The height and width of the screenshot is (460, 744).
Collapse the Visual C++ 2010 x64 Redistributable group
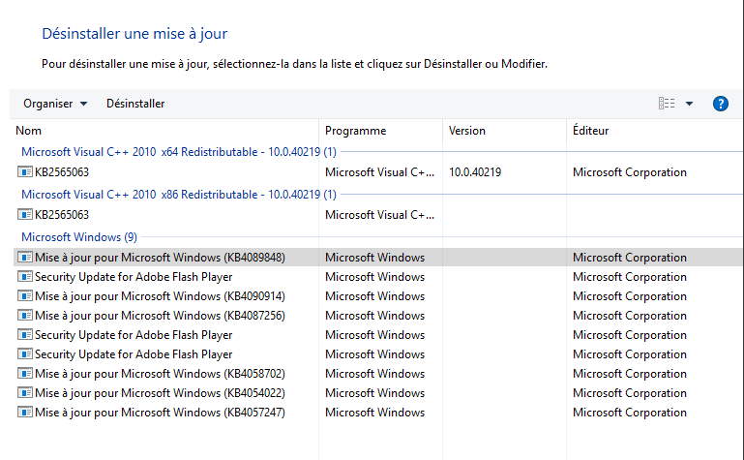pyautogui.click(x=179, y=152)
